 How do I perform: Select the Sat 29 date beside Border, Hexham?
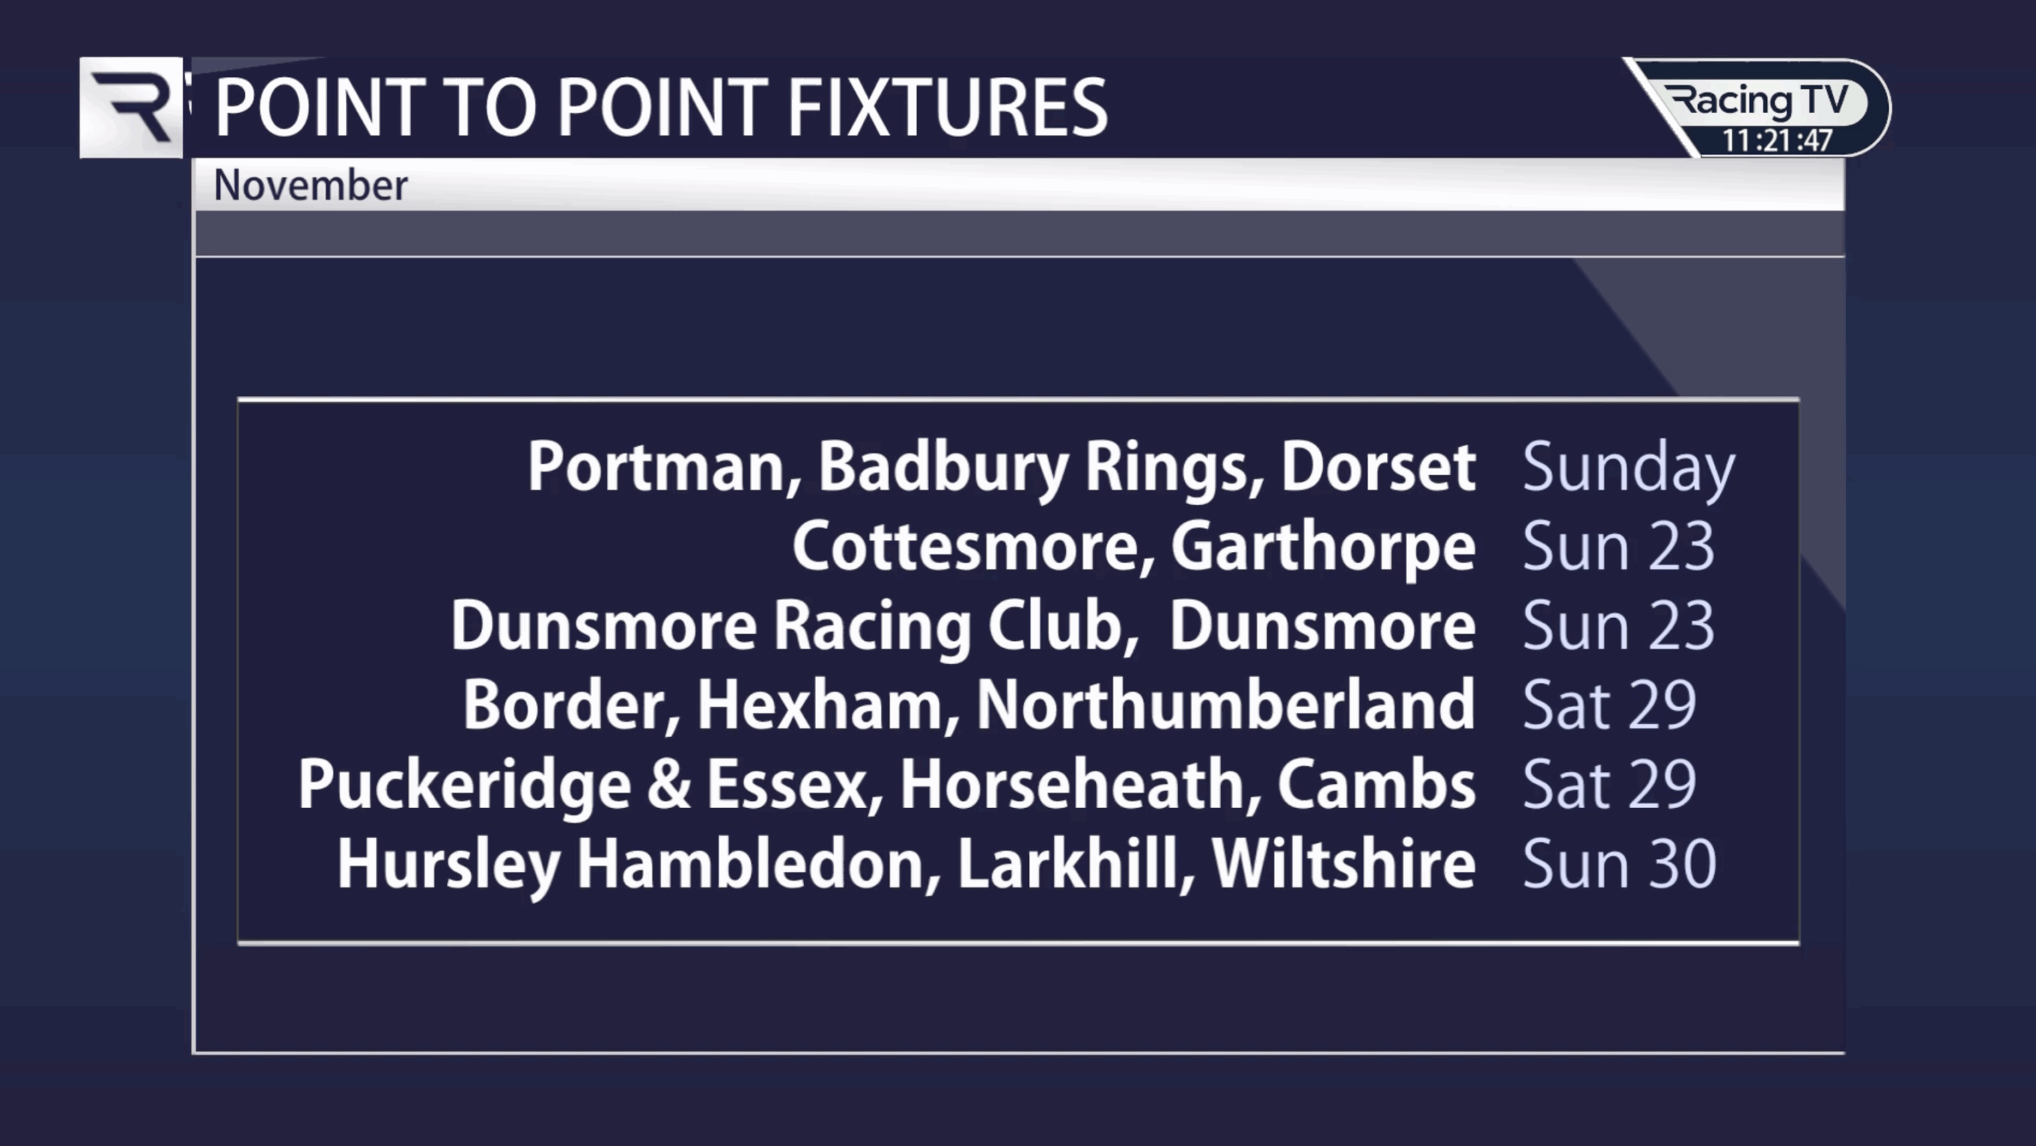pos(1609,706)
